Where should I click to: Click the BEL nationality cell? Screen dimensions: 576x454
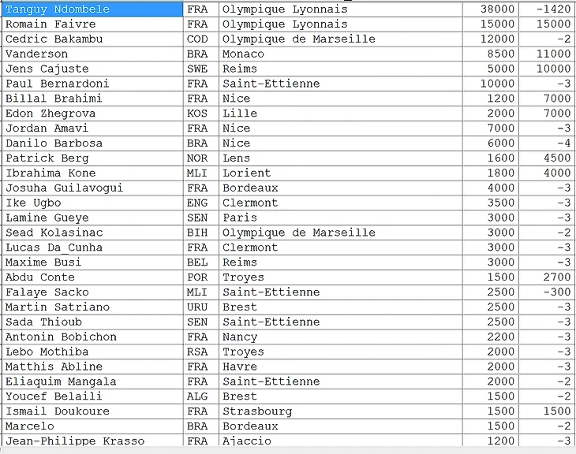coord(201,262)
